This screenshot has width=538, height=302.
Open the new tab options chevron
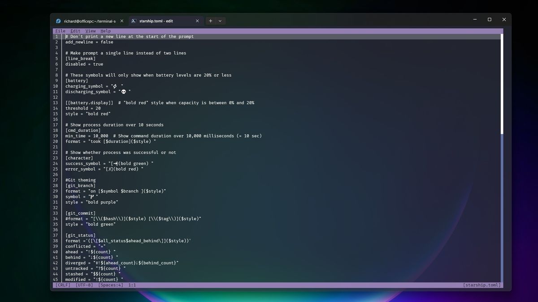point(220,21)
